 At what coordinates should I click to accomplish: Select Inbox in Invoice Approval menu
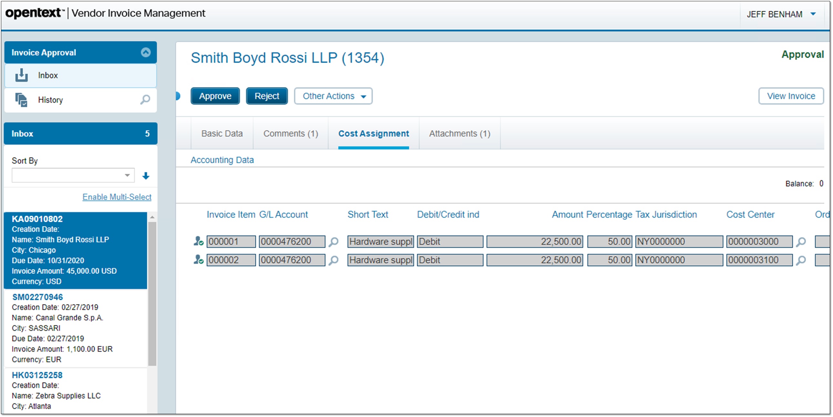click(80, 75)
